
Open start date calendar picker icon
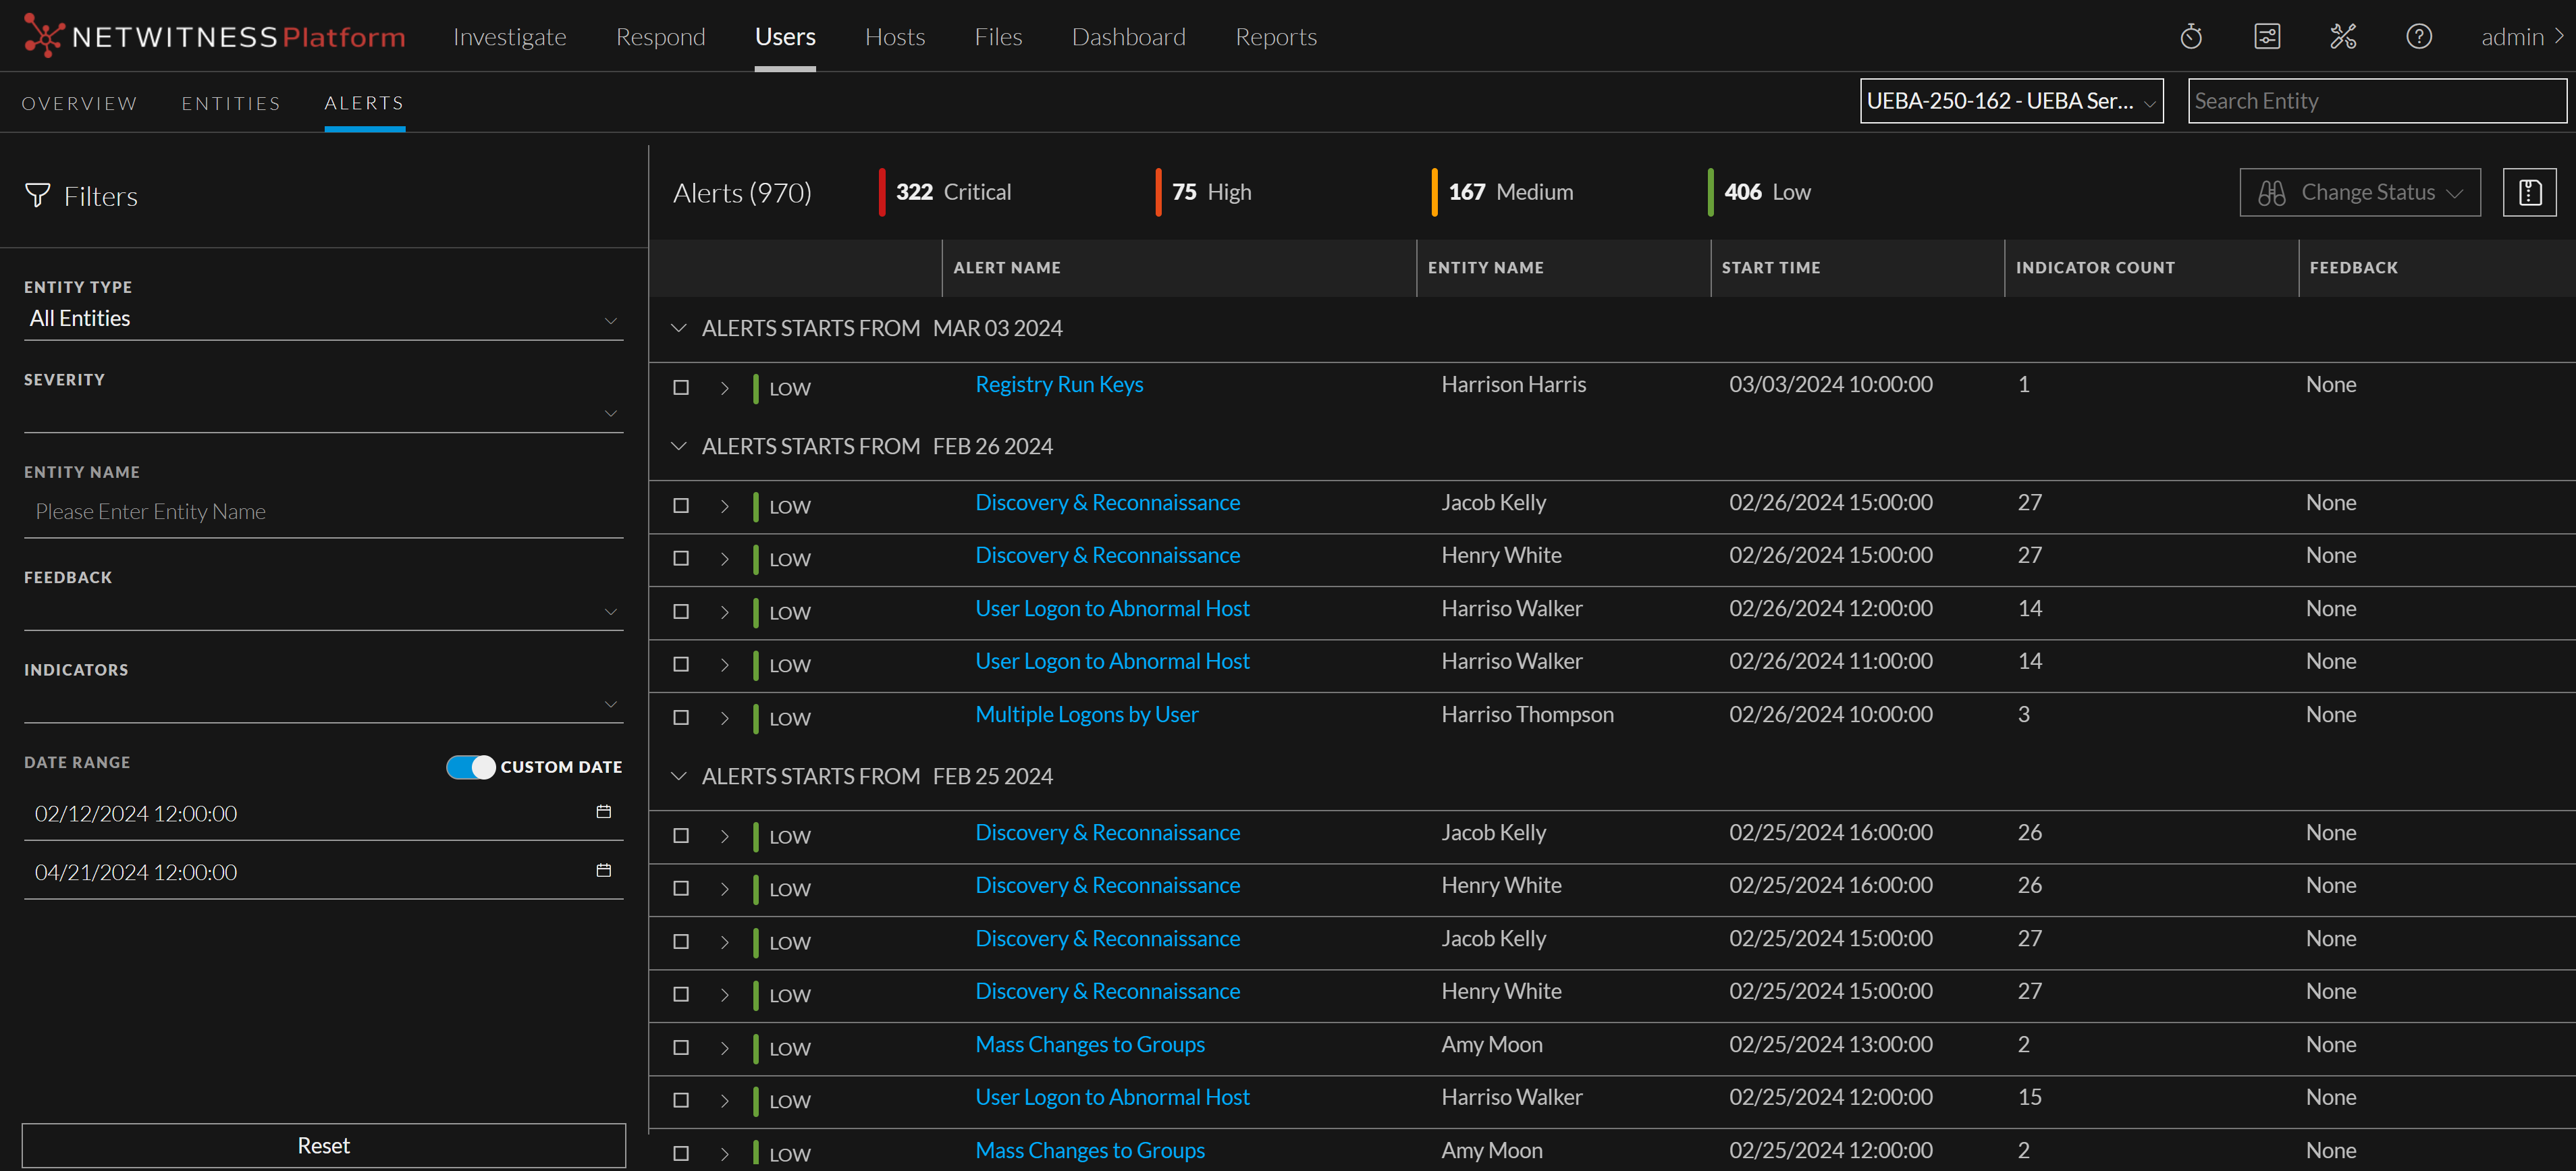(603, 812)
